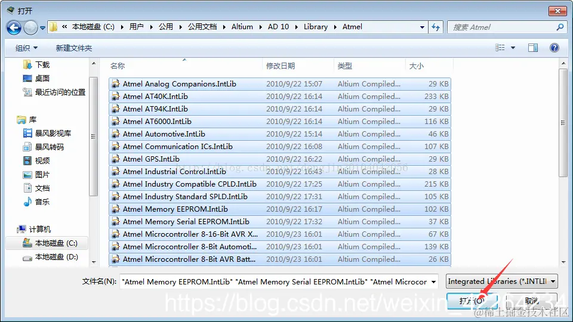The height and width of the screenshot is (322, 573).
Task: Open the address bar history dropdown
Action: (422, 27)
